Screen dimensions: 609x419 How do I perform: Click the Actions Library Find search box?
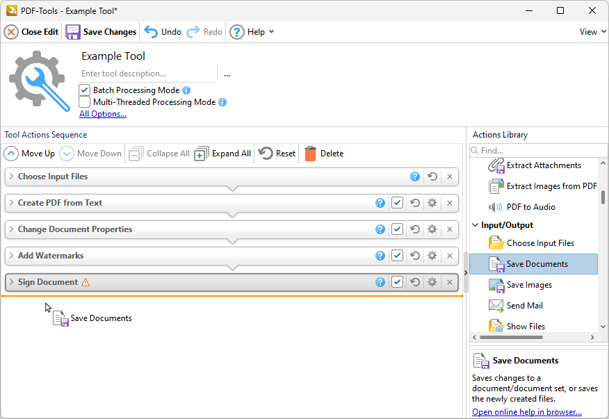[538, 151]
